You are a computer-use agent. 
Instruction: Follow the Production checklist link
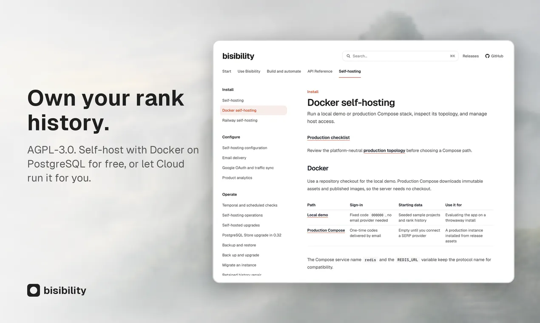coord(329,138)
